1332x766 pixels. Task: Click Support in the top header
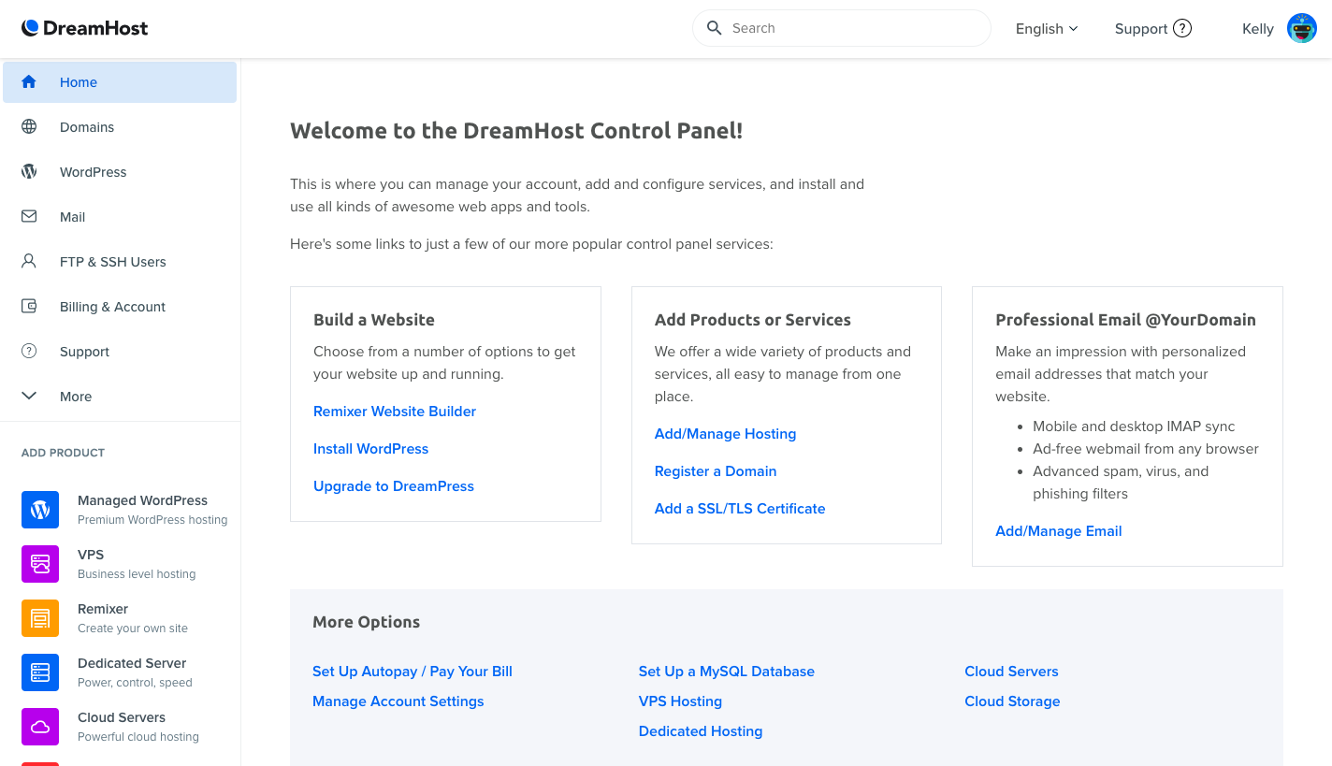[1141, 29]
